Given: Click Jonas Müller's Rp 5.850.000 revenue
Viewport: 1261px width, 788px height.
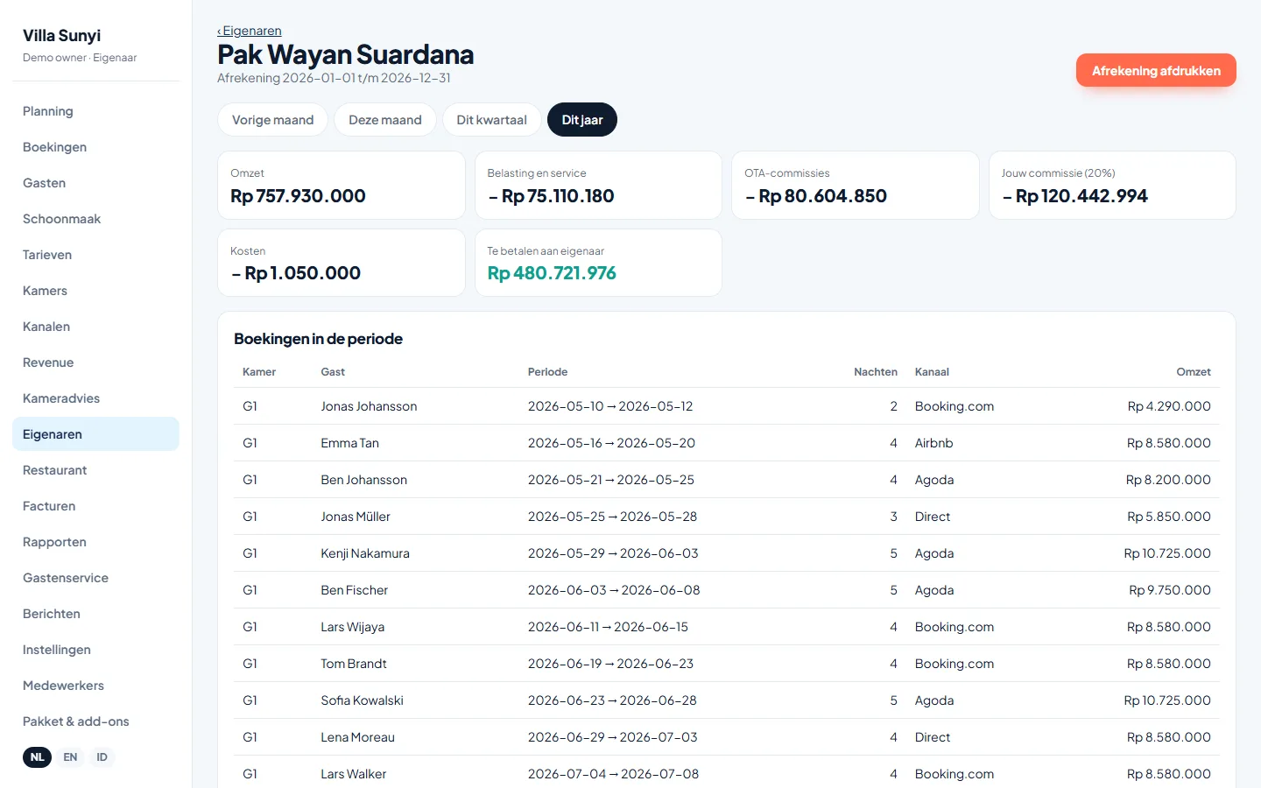Looking at the screenshot, I should [1169, 517].
